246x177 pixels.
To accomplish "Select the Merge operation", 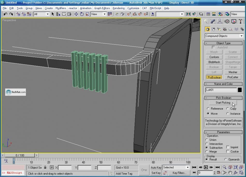I will click(207, 151).
